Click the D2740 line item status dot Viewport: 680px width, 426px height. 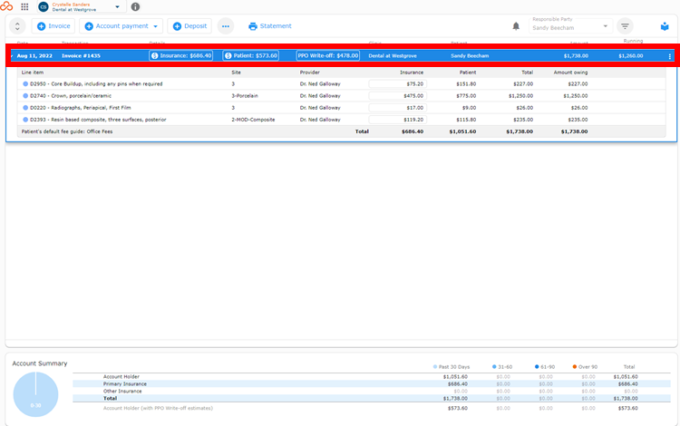pyautogui.click(x=25, y=96)
